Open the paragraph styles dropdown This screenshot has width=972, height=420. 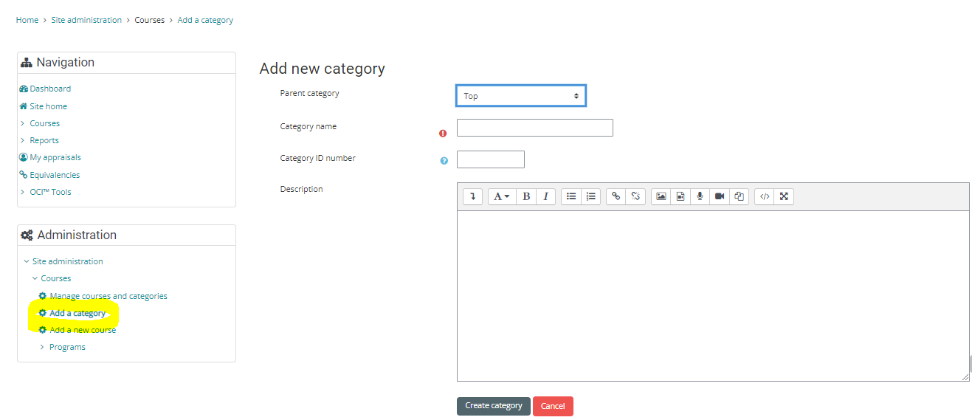[x=501, y=196]
